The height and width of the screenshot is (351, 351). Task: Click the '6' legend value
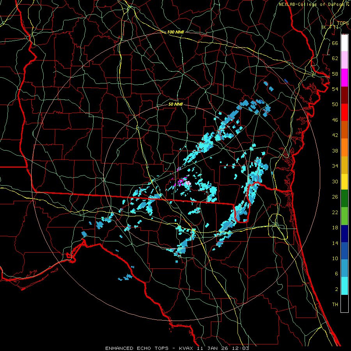(336, 274)
